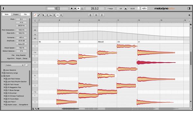Click the 4/4 time signature field

121,8
